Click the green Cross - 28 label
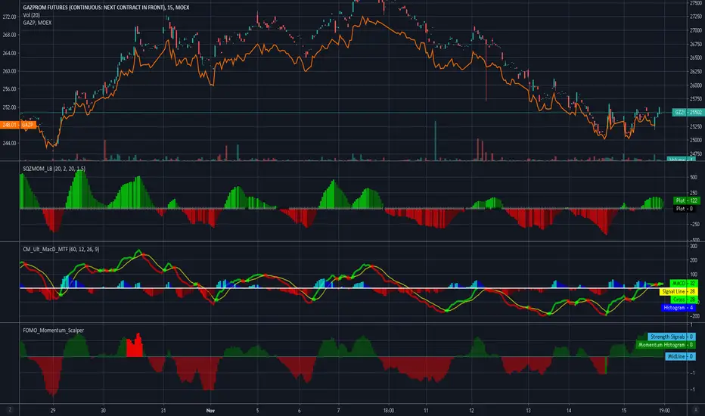 point(684,300)
